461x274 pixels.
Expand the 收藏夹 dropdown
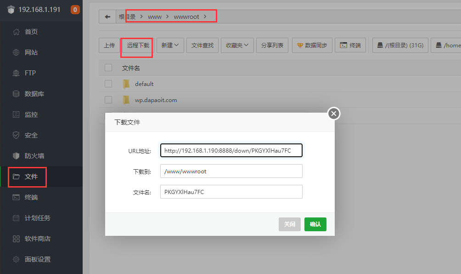click(237, 45)
